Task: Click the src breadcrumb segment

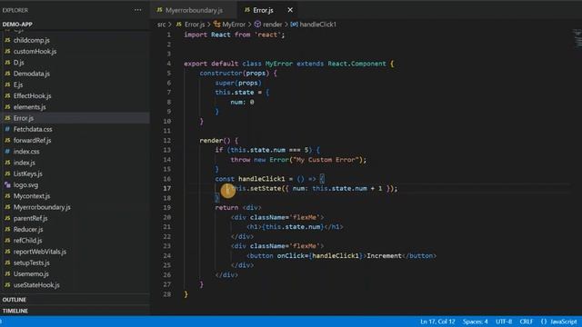Action: point(162,25)
